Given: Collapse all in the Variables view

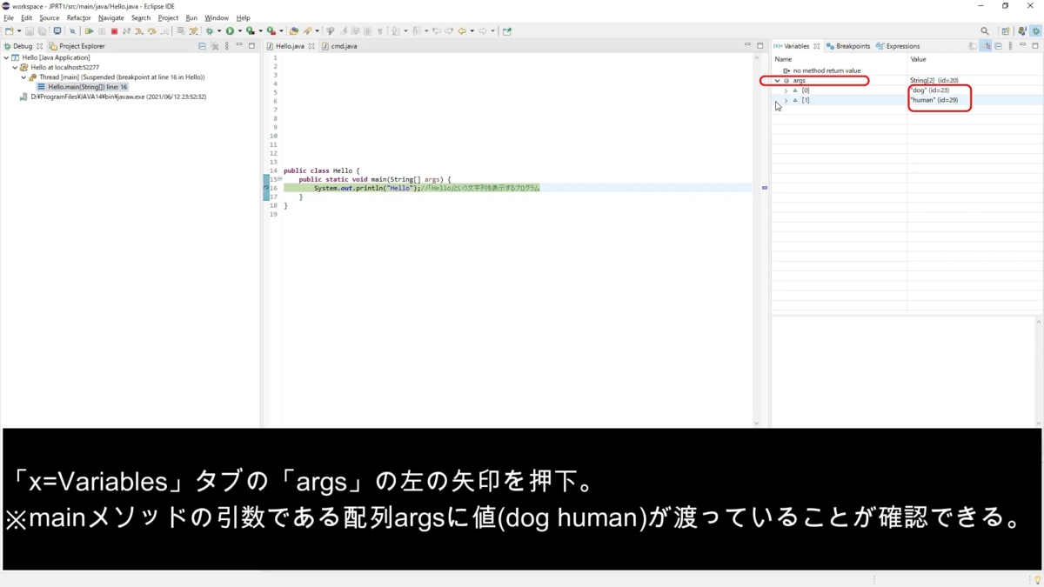Looking at the screenshot, I should (998, 46).
